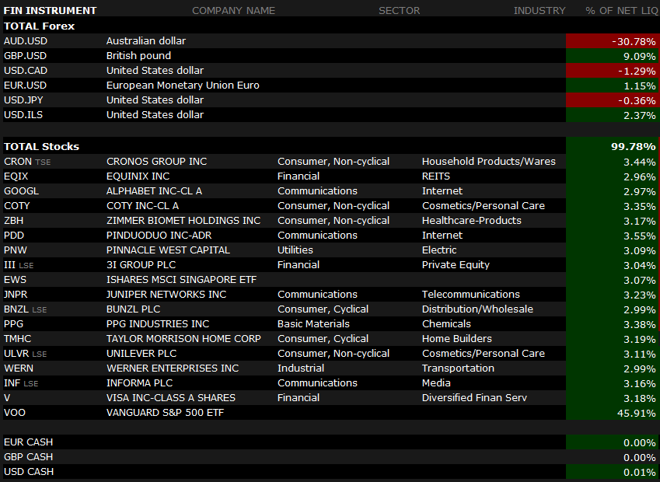Viewport: 660px width, 482px height.
Task: Click company name PINNACLE WEST CAPITAL
Action: click(x=168, y=250)
